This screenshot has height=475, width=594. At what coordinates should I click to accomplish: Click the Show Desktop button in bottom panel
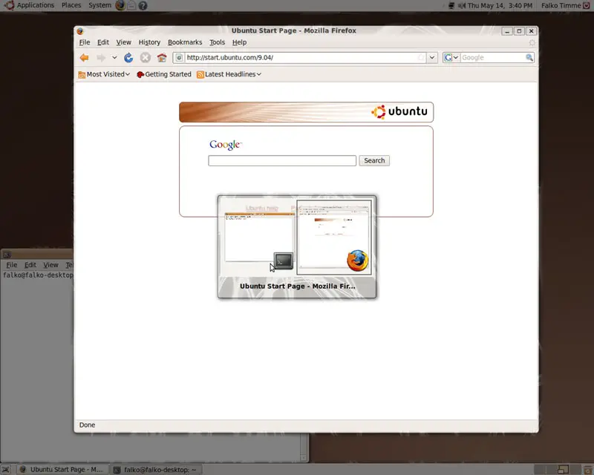click(x=5, y=470)
